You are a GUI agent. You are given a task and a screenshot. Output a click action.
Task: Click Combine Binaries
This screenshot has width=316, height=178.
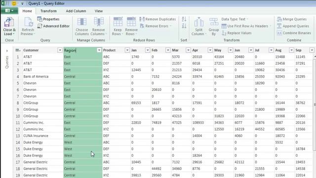(294, 33)
